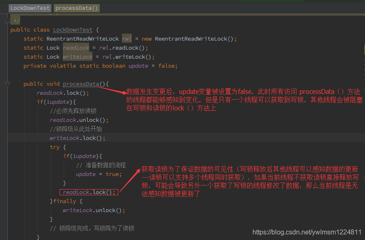Click the readLock.unlock() statement
The height and width of the screenshot is (240, 365).
tap(79, 120)
